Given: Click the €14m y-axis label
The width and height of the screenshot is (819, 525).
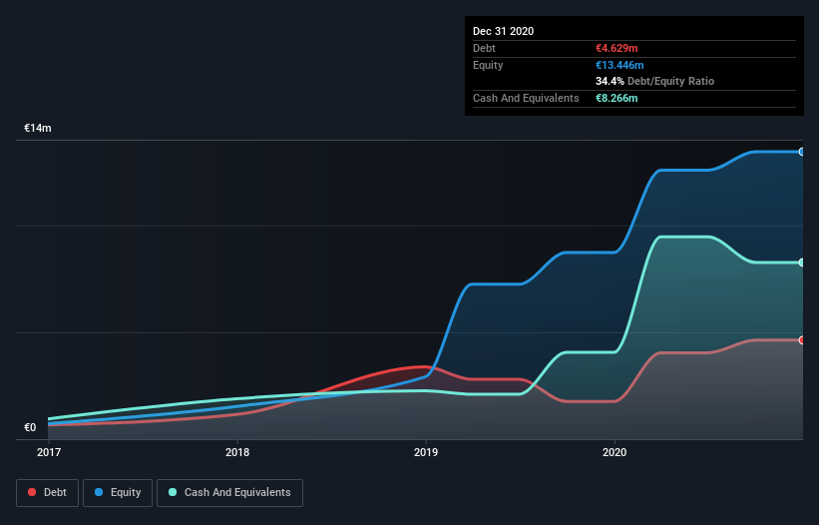Looking at the screenshot, I should 38,128.
